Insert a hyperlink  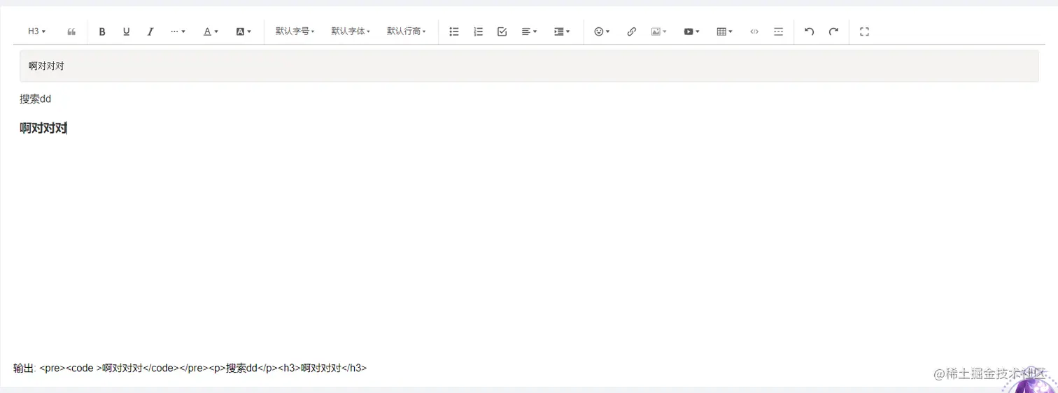[x=631, y=31]
